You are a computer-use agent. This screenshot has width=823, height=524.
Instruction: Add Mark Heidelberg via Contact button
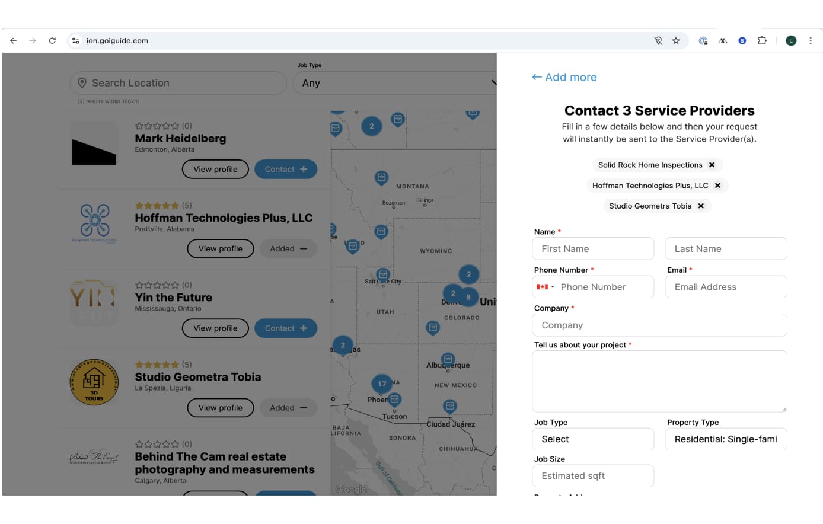[x=286, y=169]
